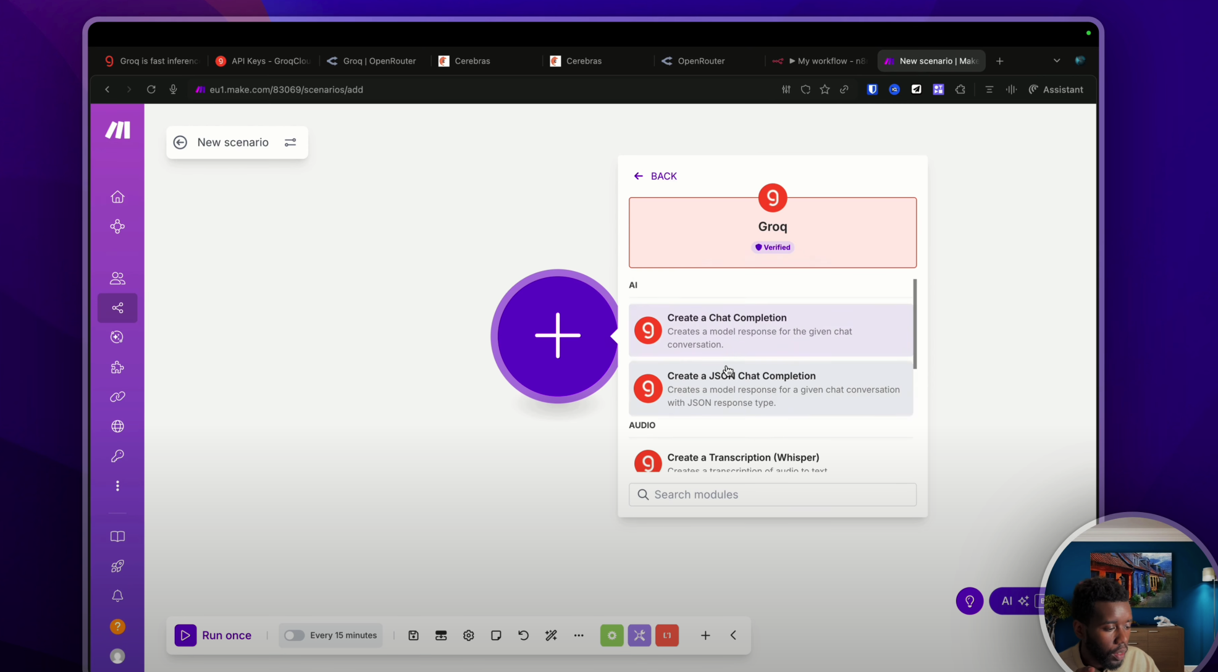Image resolution: width=1218 pixels, height=672 pixels.
Task: Click the Auto-align magic wand icon
Action: pyautogui.click(x=551, y=635)
